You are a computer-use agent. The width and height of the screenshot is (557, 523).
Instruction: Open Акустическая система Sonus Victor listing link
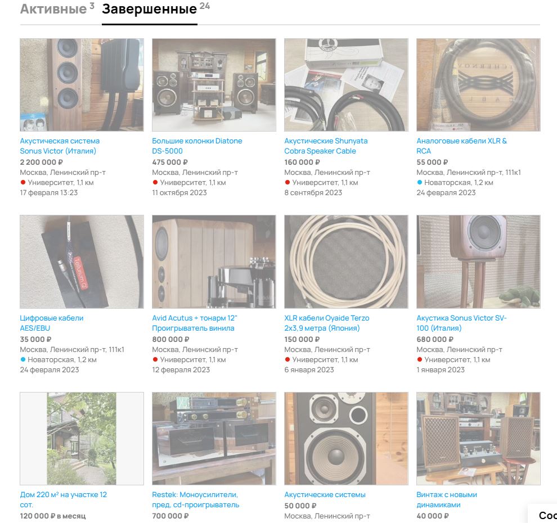(60, 146)
